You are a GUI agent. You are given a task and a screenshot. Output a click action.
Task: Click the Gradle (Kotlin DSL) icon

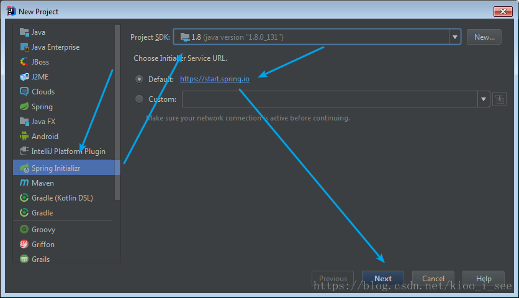click(24, 197)
